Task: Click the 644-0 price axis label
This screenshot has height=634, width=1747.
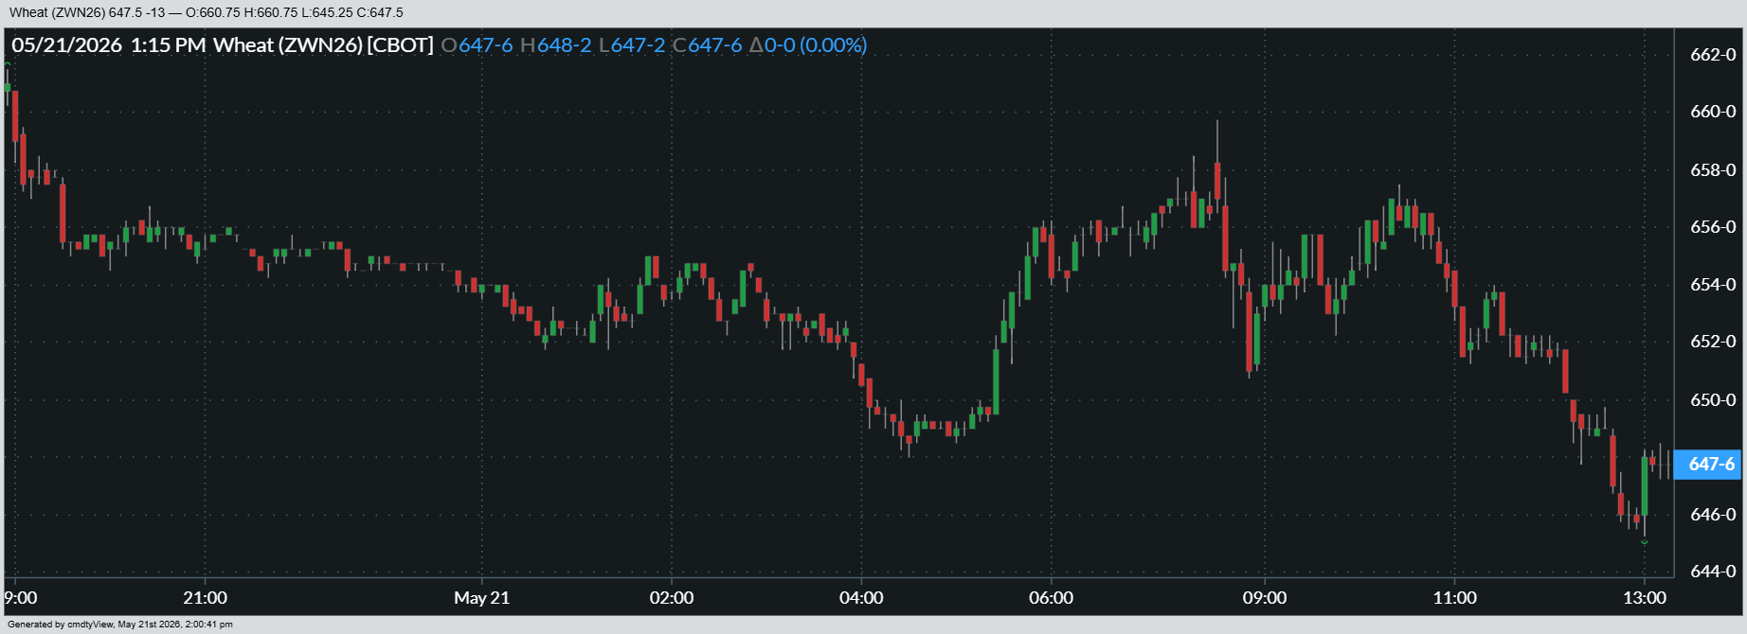Action: 1713,572
